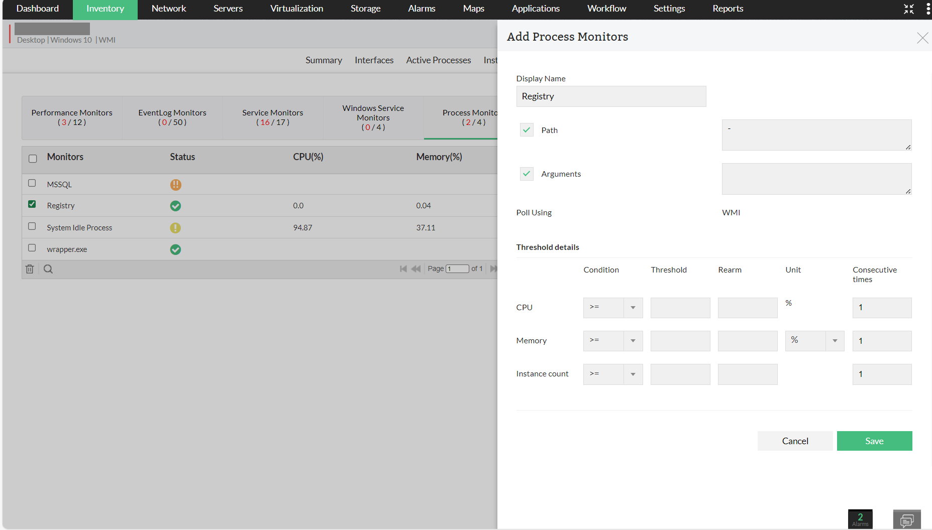Viewport: 932px width, 530px height.
Task: Open the Virtualization menu
Action: coord(296,9)
